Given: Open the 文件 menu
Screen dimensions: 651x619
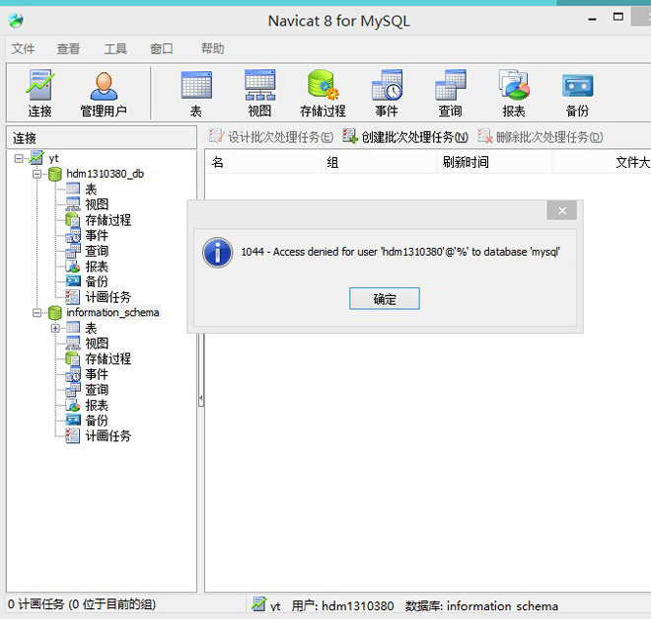Looking at the screenshot, I should [23, 49].
